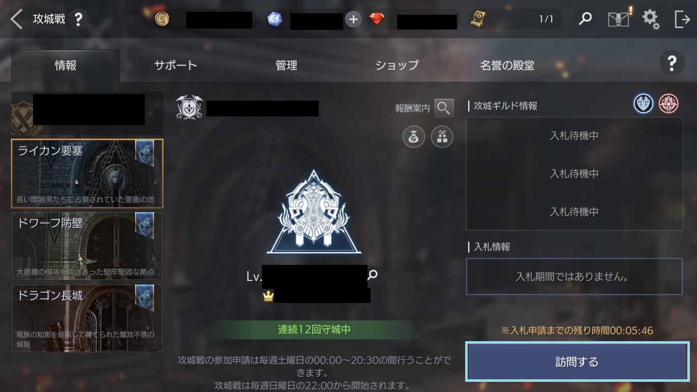Open the ショップ tab

[x=397, y=65]
